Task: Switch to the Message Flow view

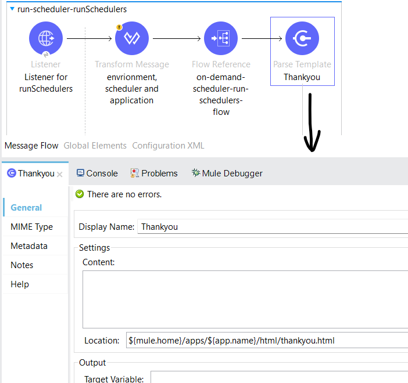Action: [x=31, y=146]
